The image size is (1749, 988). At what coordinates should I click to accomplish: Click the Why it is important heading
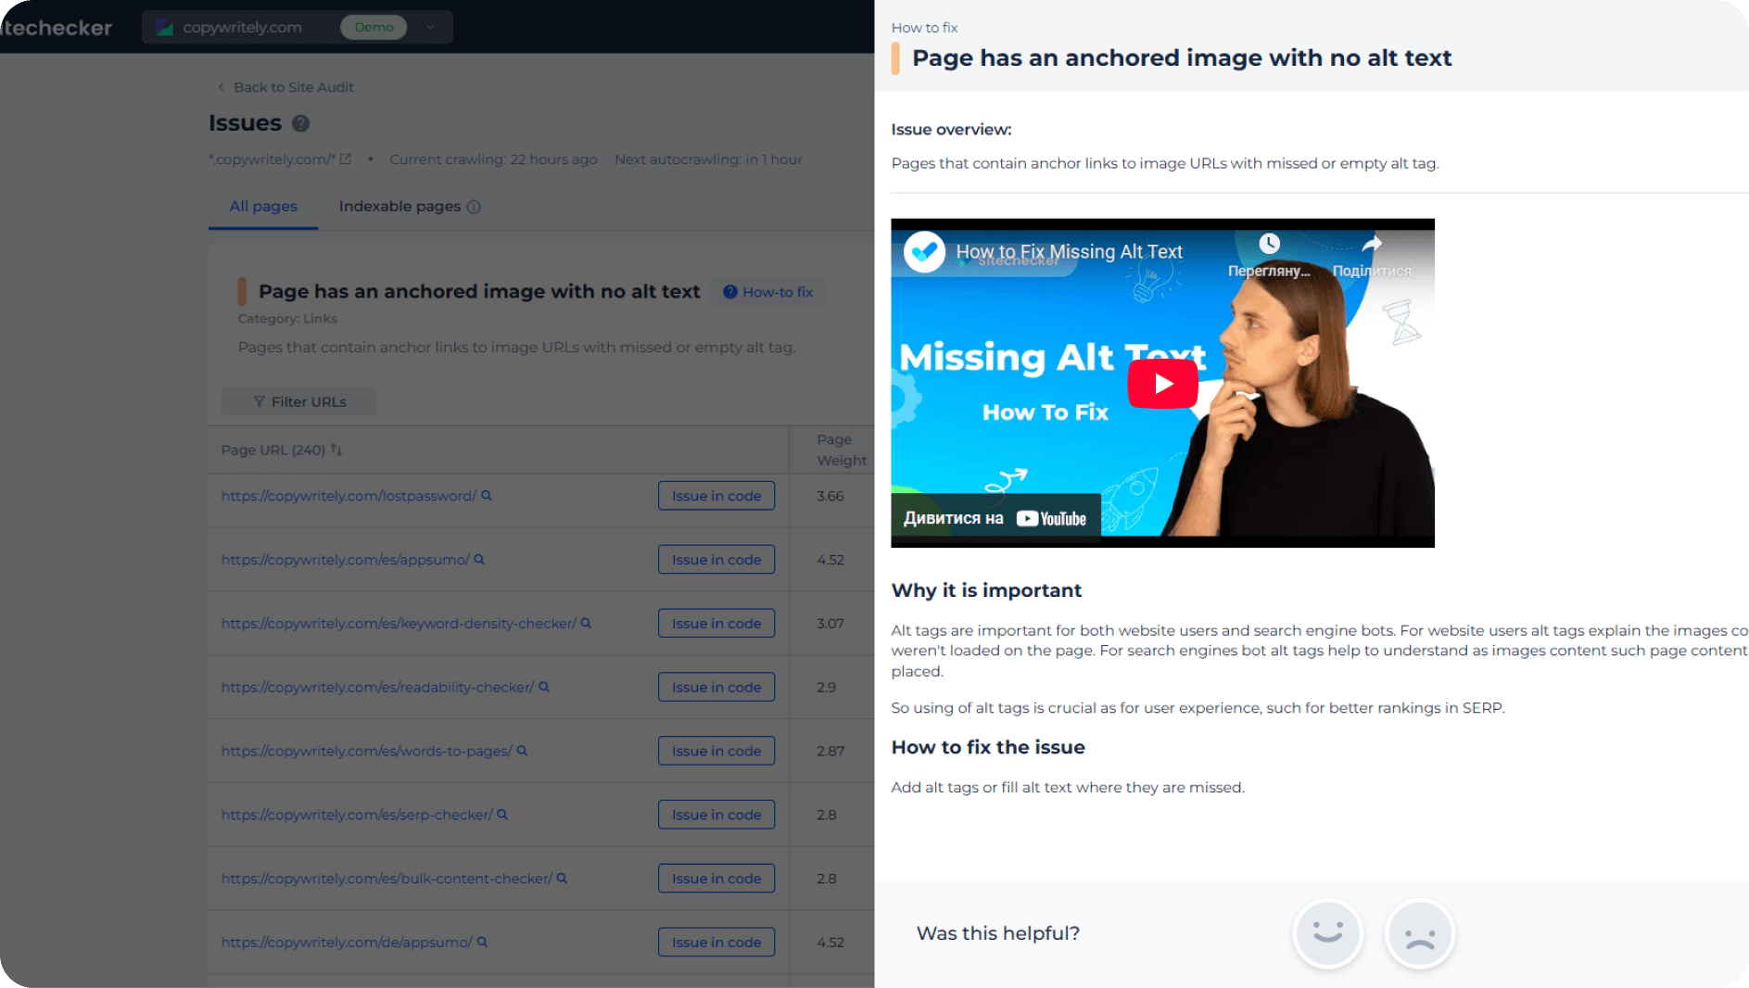986,590
